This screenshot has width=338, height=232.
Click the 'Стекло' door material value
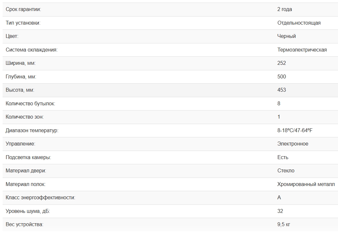pos(286,170)
